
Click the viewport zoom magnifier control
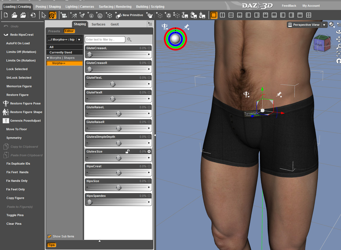coord(339,46)
